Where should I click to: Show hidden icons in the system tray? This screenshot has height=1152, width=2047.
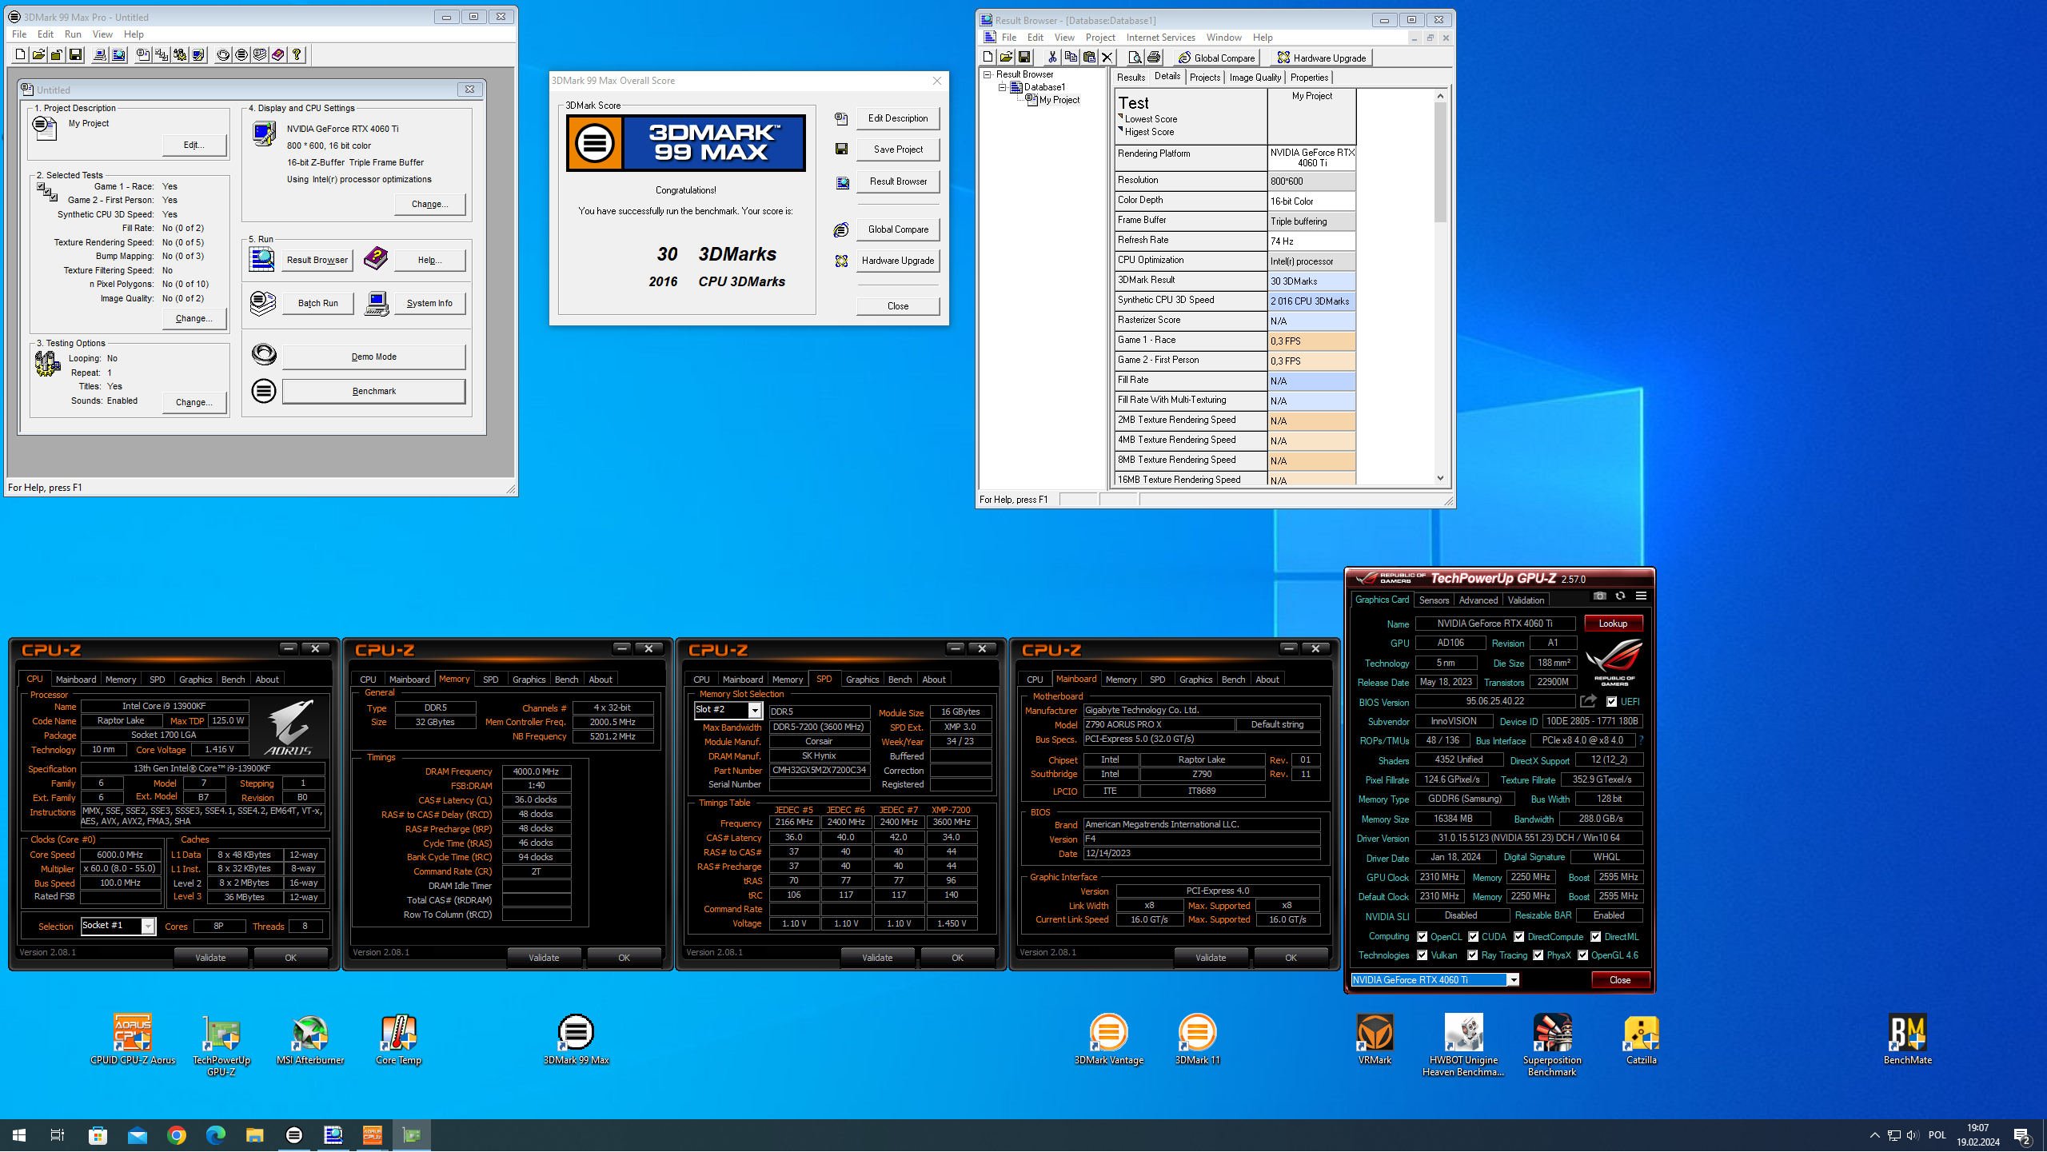coord(1874,1135)
